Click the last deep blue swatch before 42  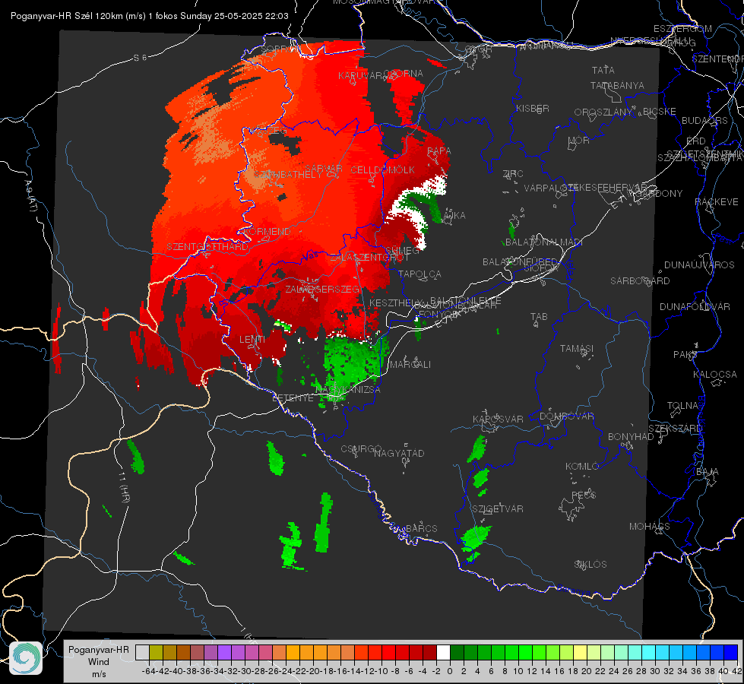tap(731, 652)
